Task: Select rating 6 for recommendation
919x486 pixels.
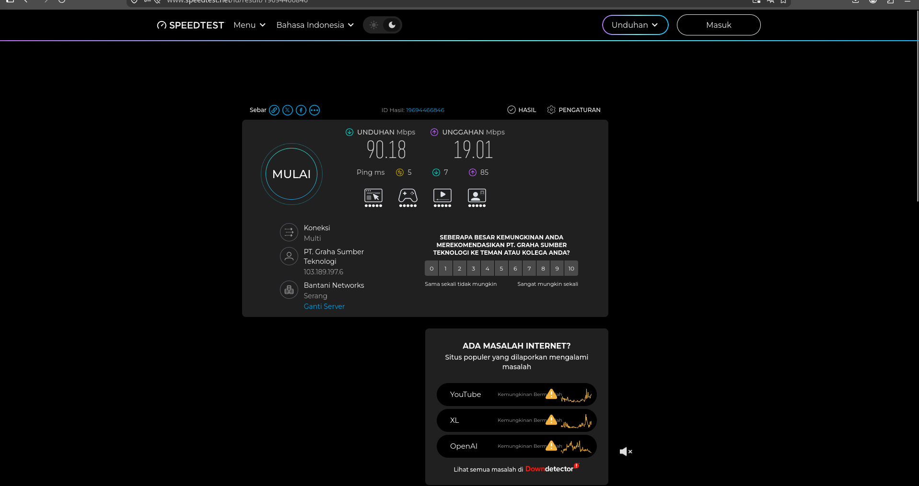Action: pyautogui.click(x=515, y=268)
